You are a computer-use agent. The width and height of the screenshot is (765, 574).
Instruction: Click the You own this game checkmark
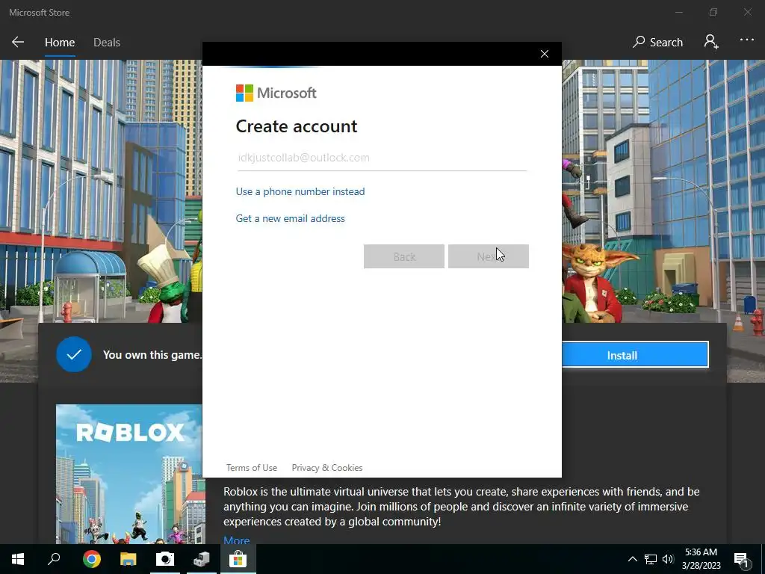tap(74, 354)
